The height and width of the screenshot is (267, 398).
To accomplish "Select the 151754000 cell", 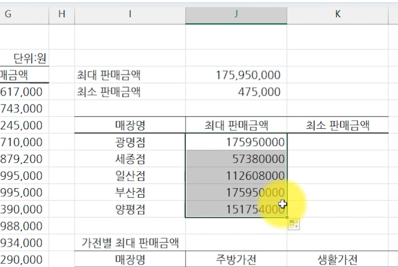I will [236, 209].
